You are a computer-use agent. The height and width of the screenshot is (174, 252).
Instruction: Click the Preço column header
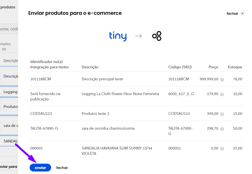(x=213, y=67)
